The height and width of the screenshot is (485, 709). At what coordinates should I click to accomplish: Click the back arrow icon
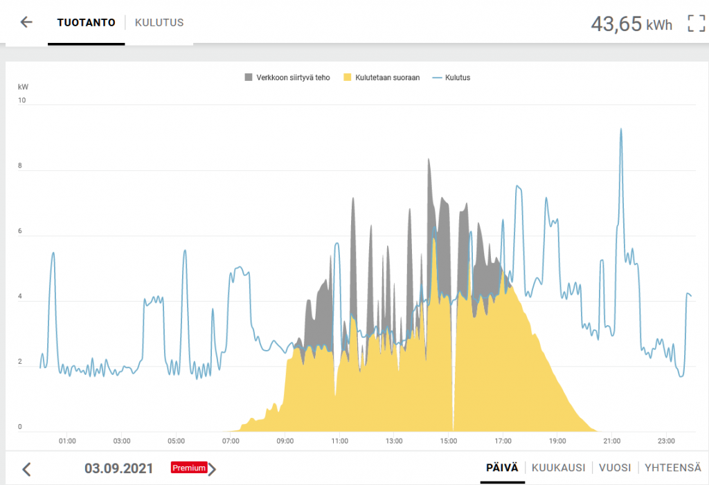coord(26,22)
